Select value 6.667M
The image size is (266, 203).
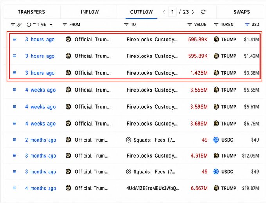(x=199, y=188)
